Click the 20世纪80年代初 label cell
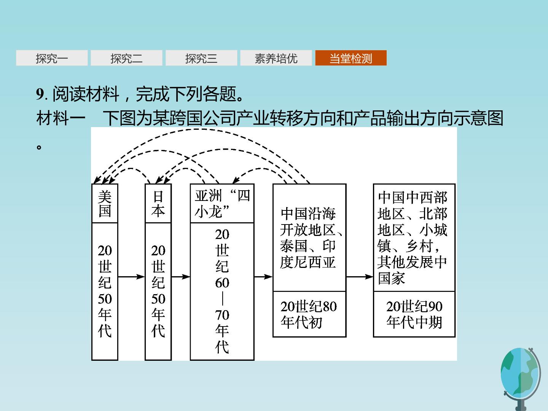The width and height of the screenshot is (548, 411). 309,314
